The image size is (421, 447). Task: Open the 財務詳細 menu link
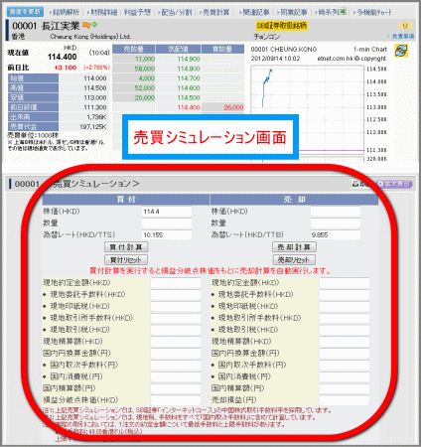(102, 12)
